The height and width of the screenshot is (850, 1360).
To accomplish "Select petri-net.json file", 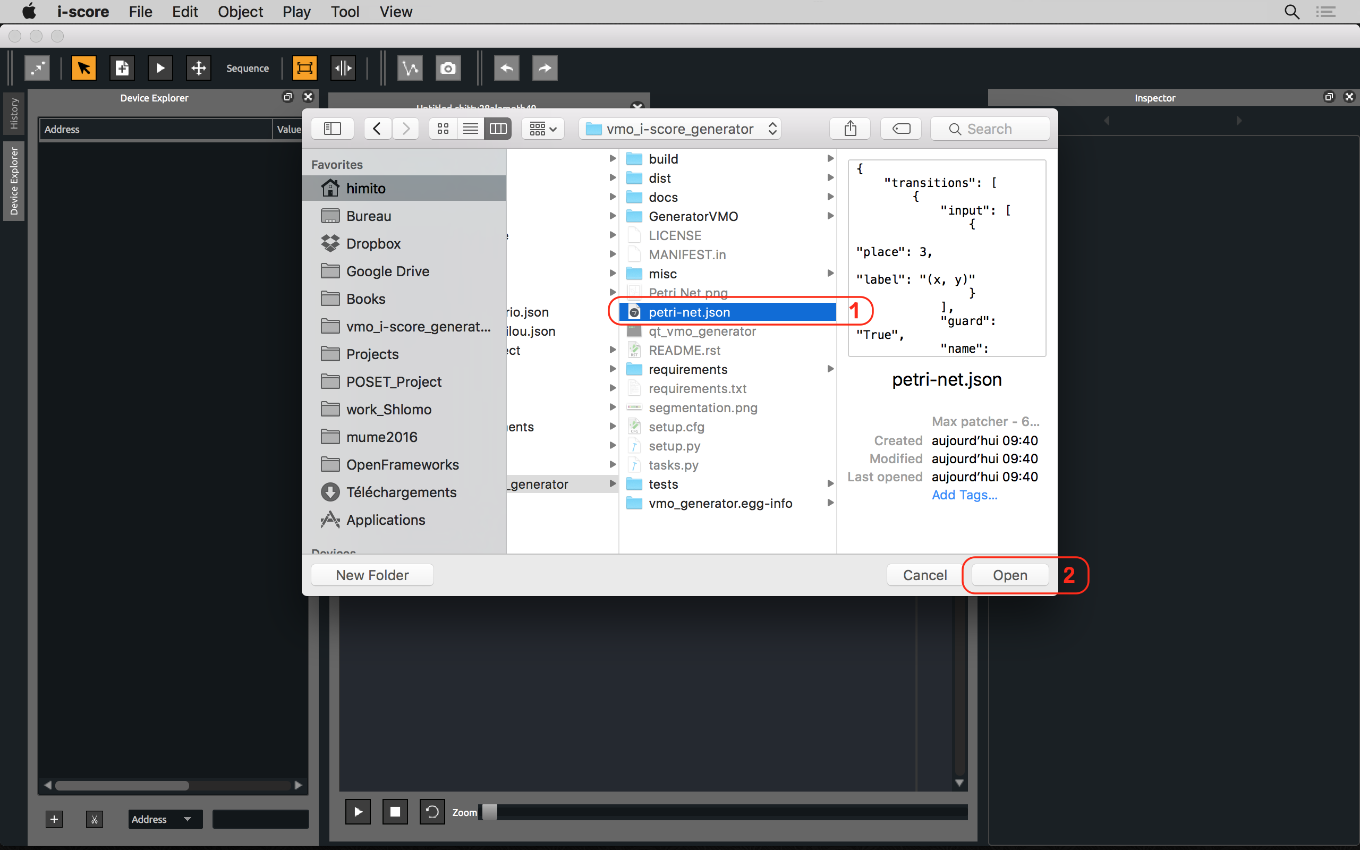I will tap(727, 312).
